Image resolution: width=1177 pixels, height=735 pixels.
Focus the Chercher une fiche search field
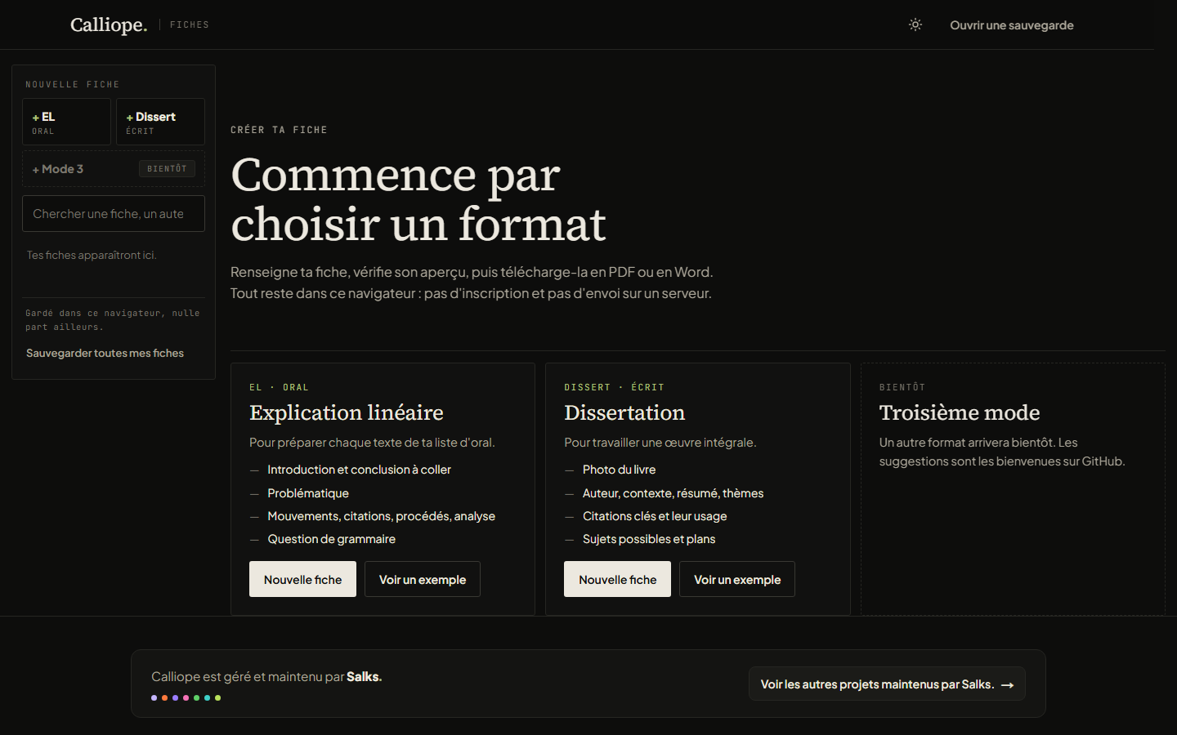(x=114, y=214)
